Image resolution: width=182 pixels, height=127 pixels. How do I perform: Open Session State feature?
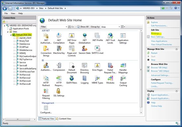(x=84, y=50)
